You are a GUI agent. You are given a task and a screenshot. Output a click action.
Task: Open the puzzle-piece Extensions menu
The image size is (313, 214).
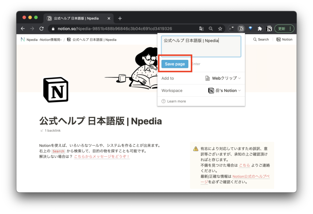tap(260, 29)
